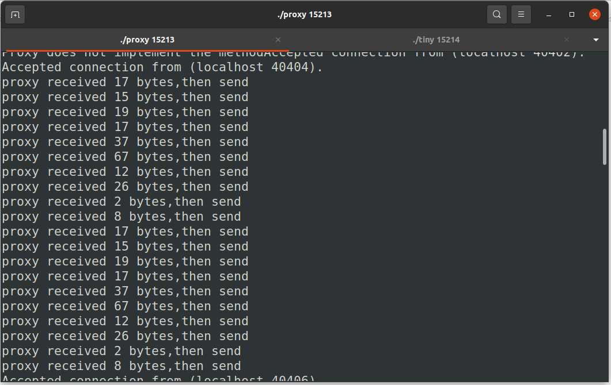Viewport: 611px width, 385px height.
Task: Click the search magnifier icon
Action: point(496,14)
